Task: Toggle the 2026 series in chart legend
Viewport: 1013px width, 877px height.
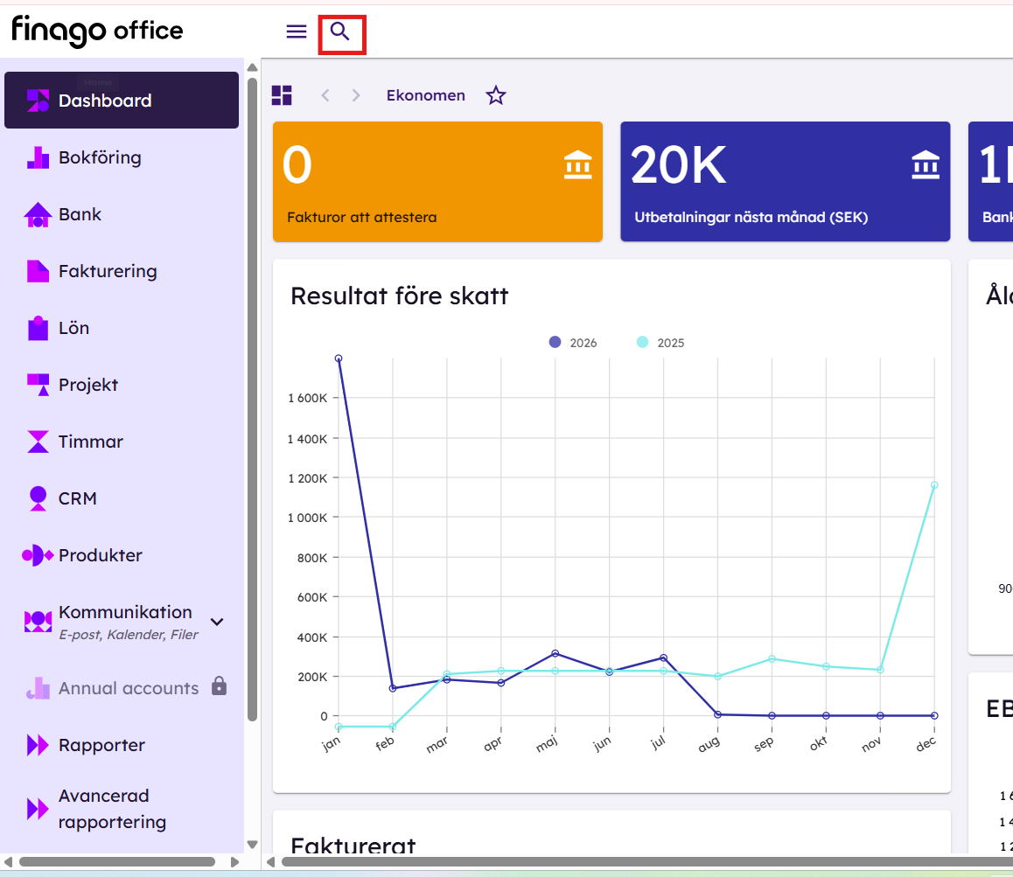Action: coord(573,343)
